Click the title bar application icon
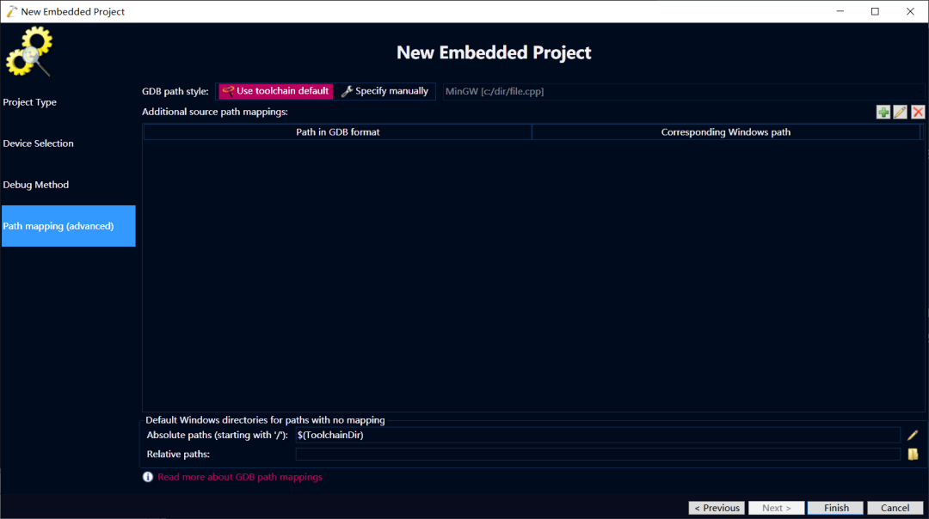The width and height of the screenshot is (929, 519). point(11,11)
